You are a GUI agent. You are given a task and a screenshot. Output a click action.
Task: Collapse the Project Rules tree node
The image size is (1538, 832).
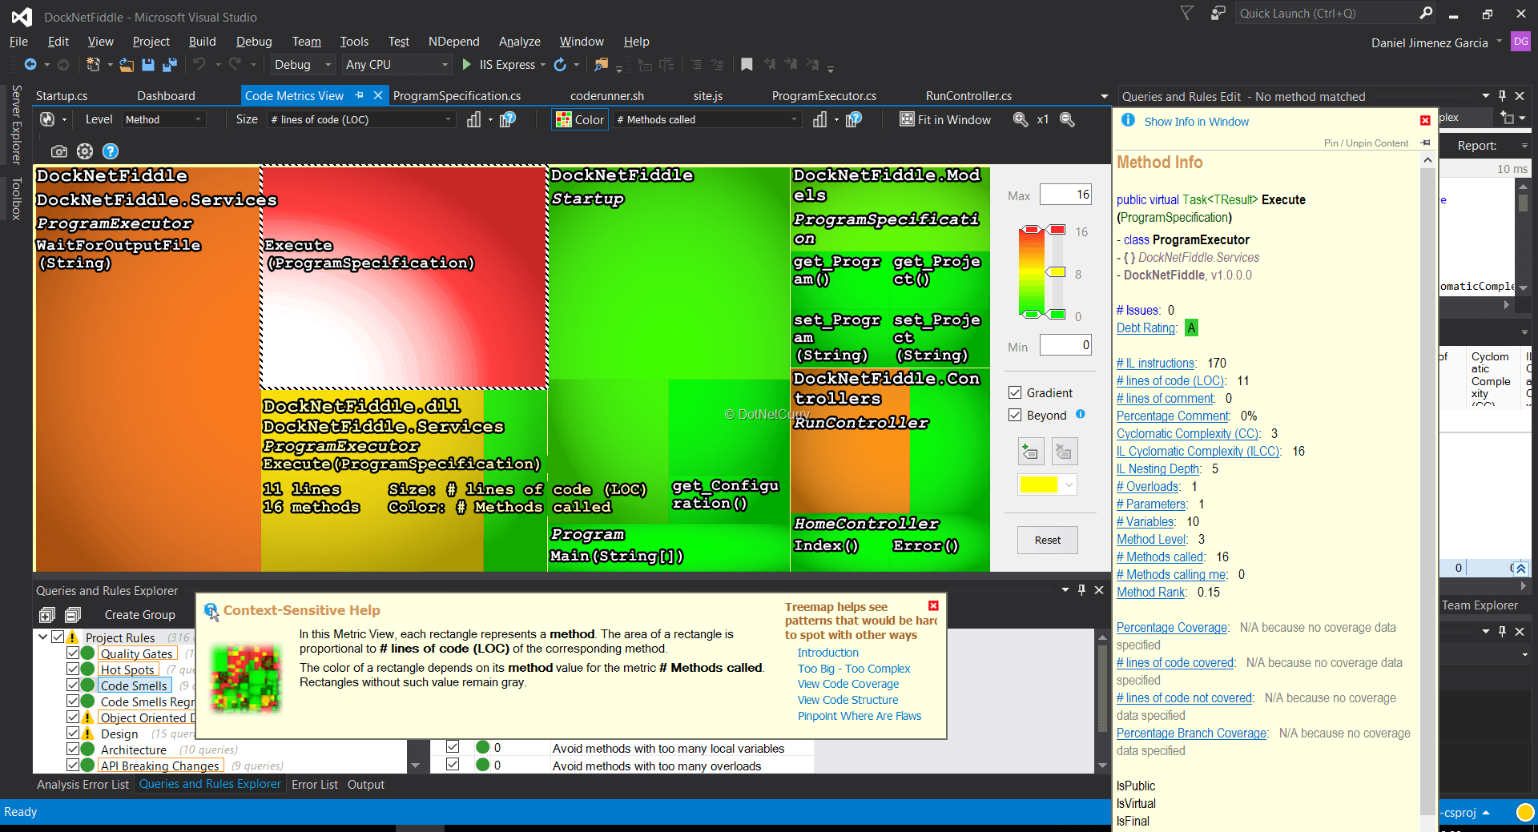[x=42, y=637]
